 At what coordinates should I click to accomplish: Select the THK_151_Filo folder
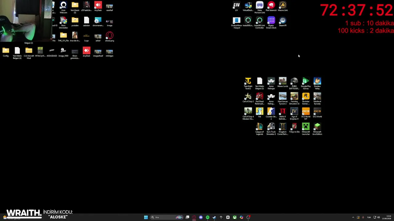point(63,37)
